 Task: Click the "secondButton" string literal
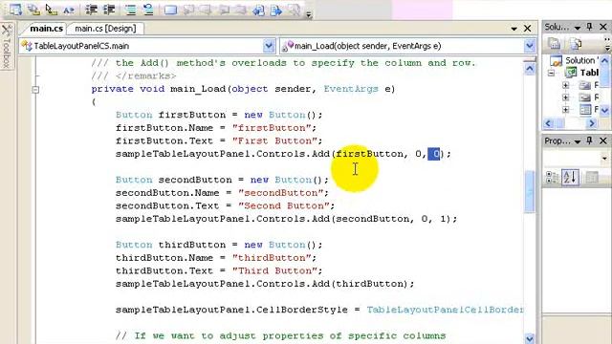[x=280, y=193]
